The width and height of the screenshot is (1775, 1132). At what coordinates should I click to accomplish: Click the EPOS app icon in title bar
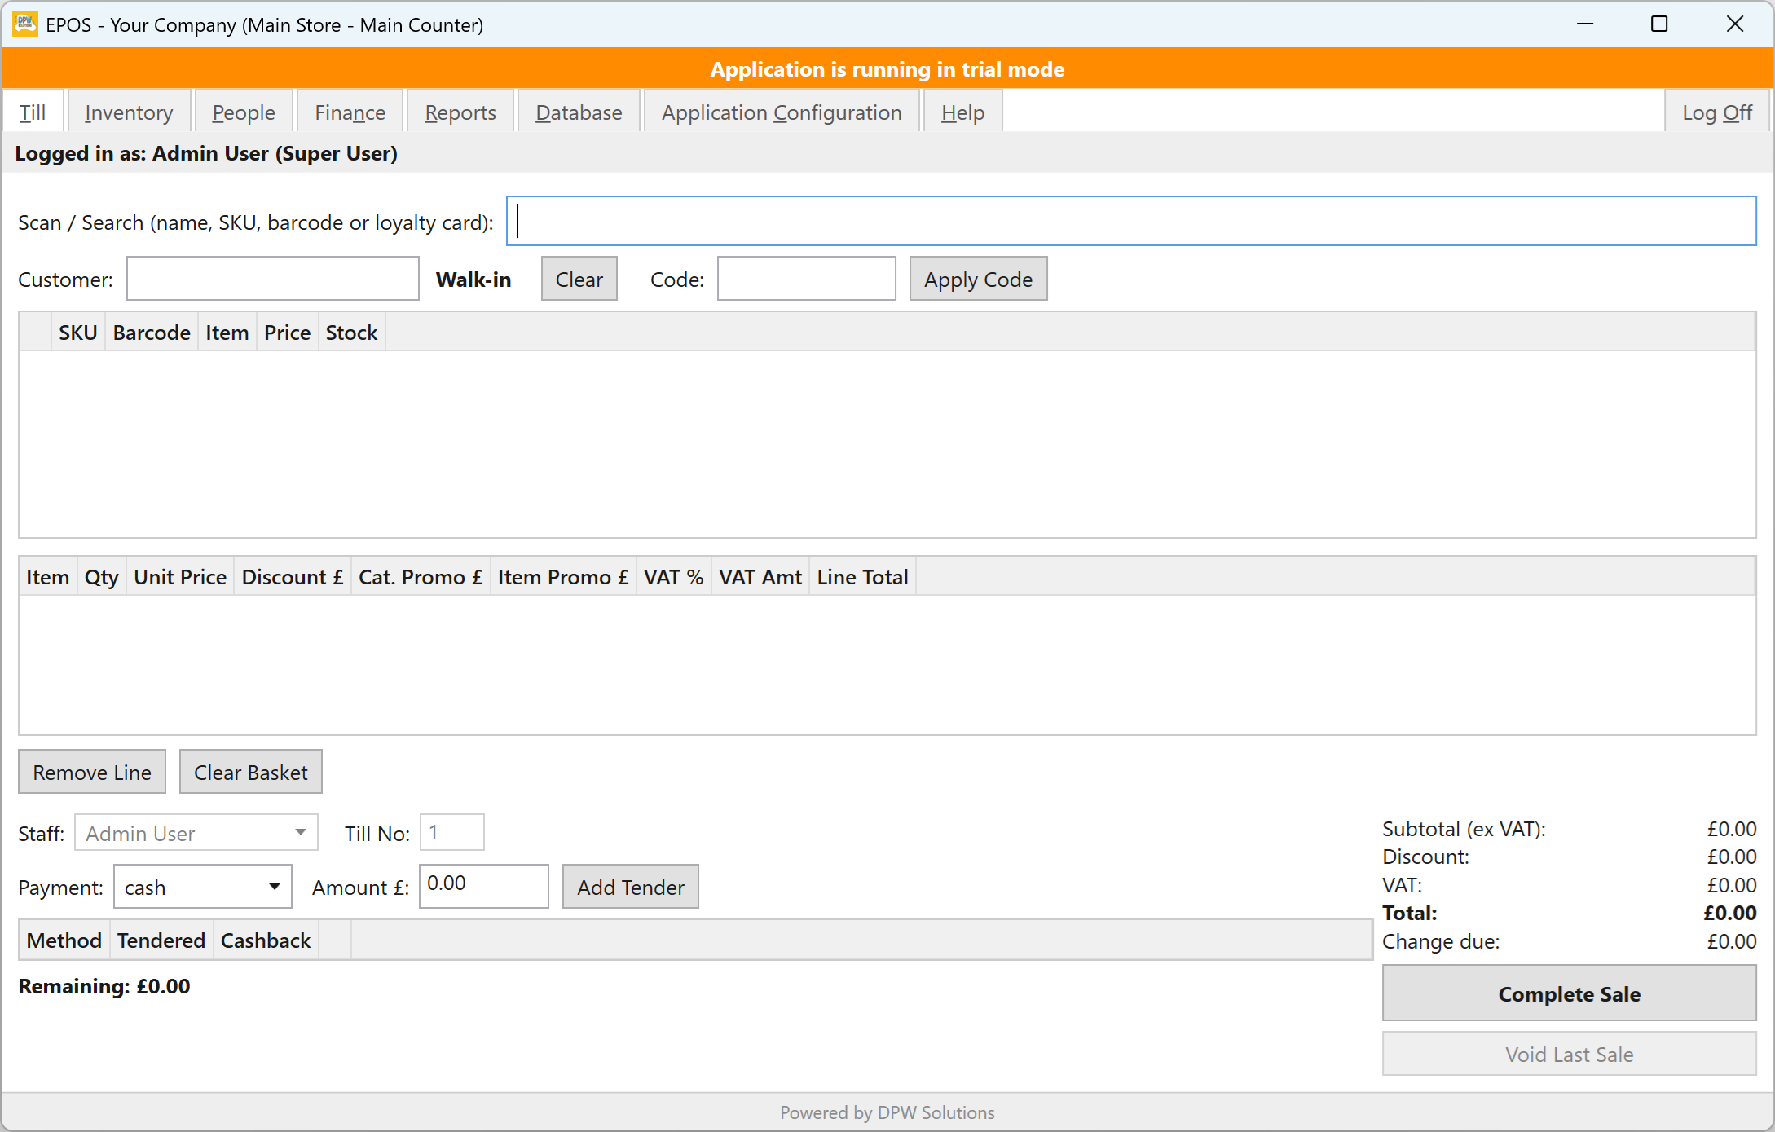pos(25,24)
